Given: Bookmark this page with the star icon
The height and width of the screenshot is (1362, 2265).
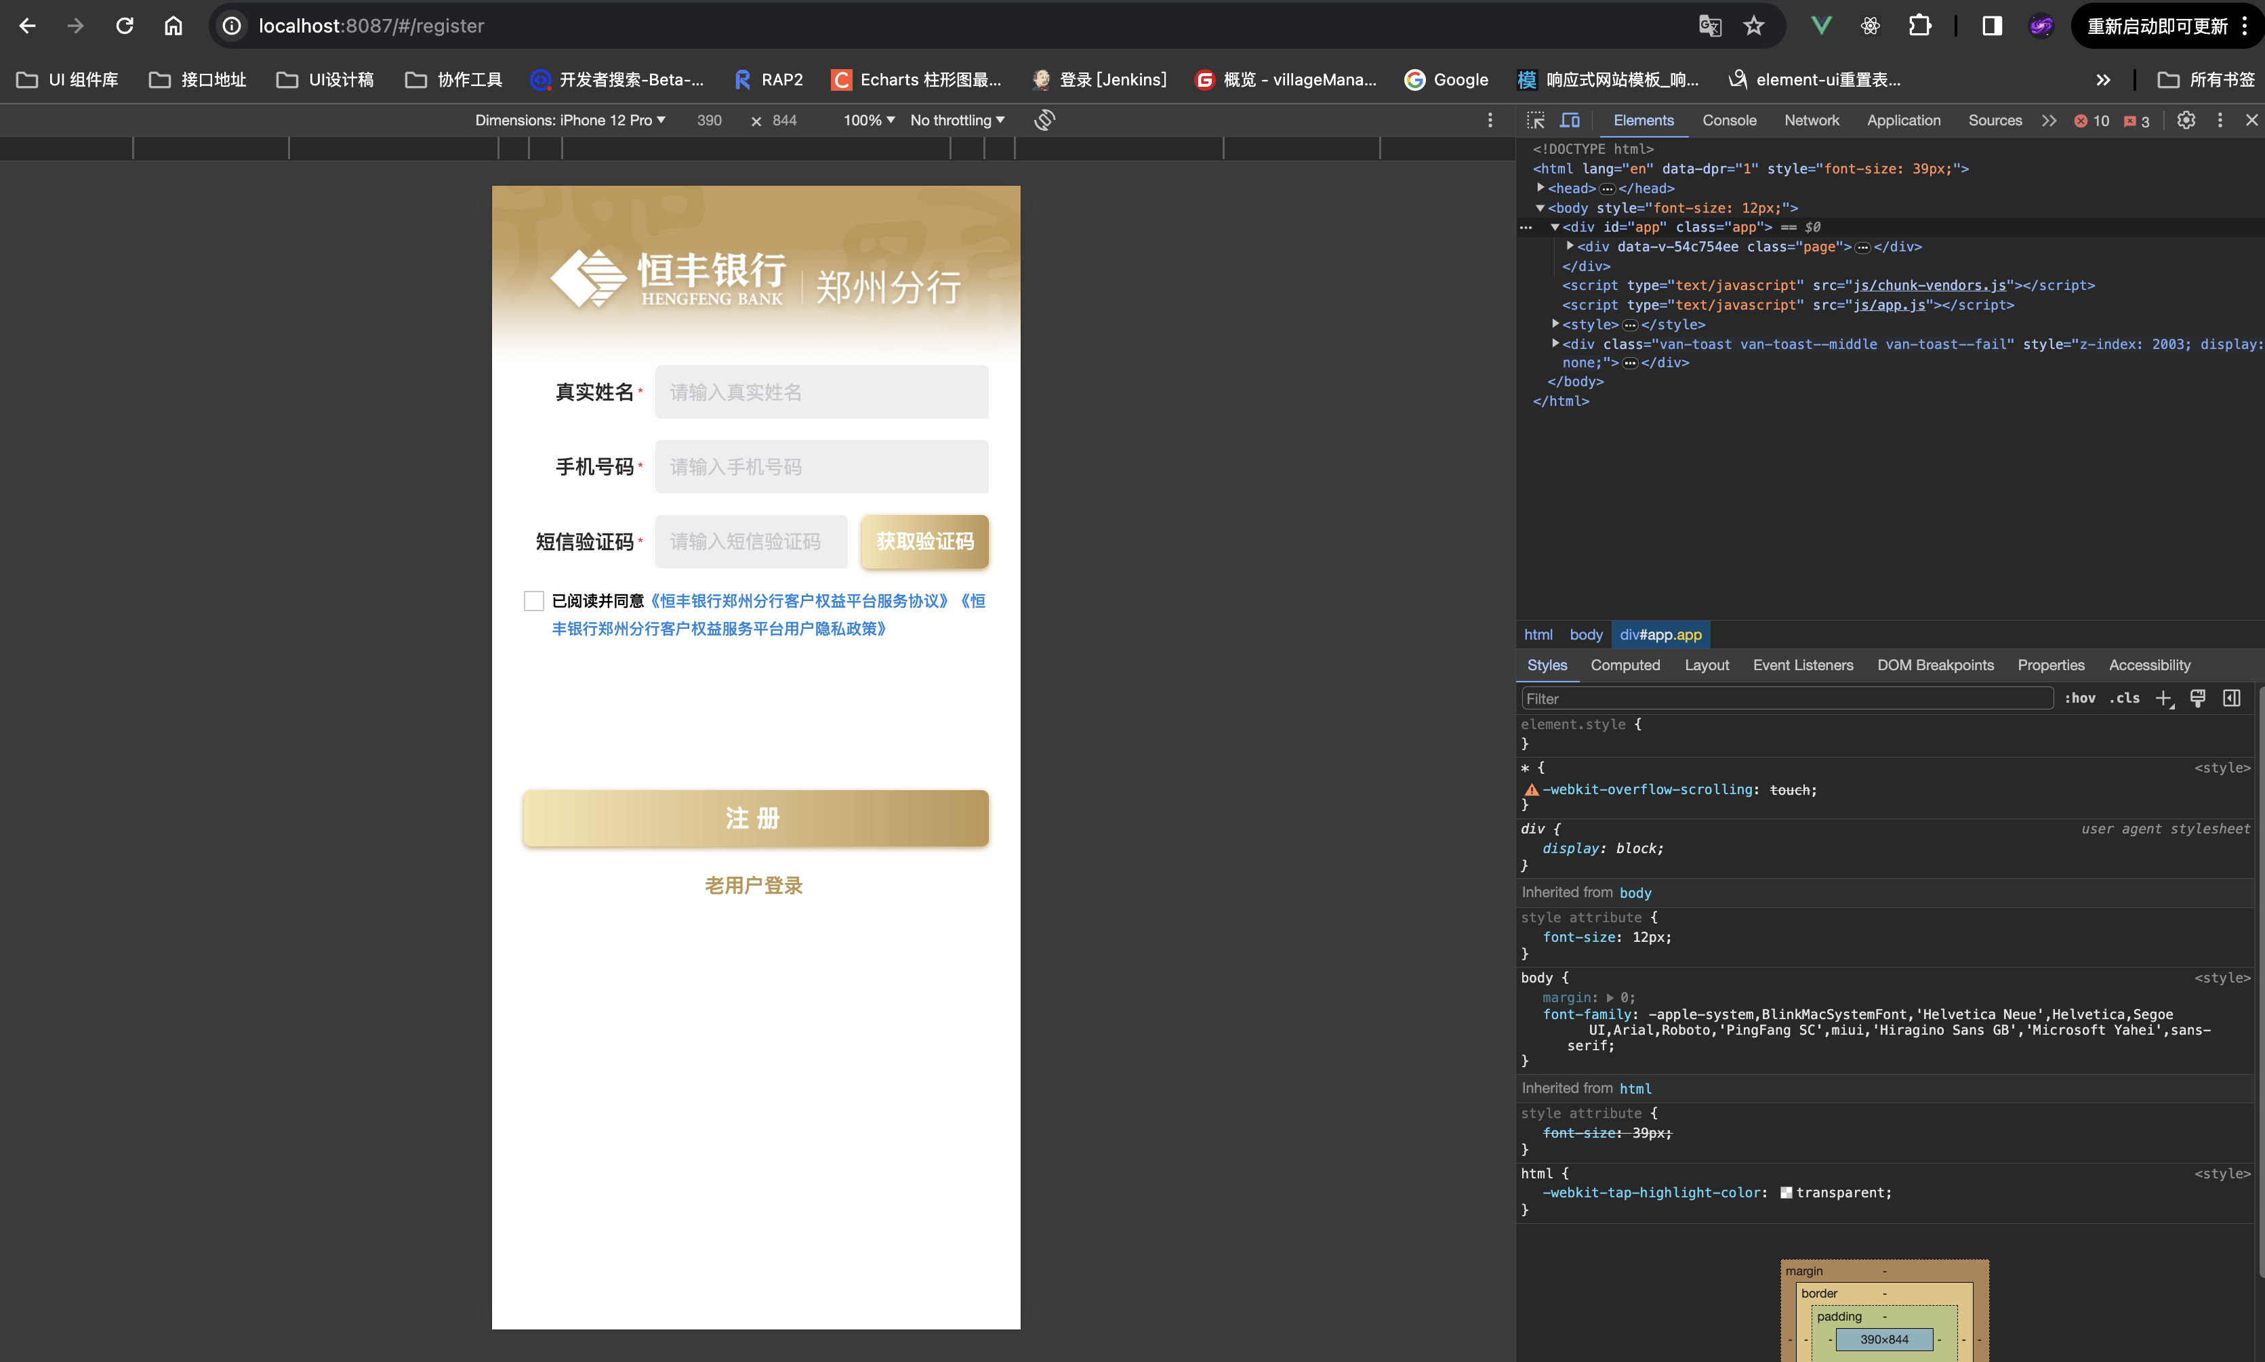Looking at the screenshot, I should [x=1754, y=26].
